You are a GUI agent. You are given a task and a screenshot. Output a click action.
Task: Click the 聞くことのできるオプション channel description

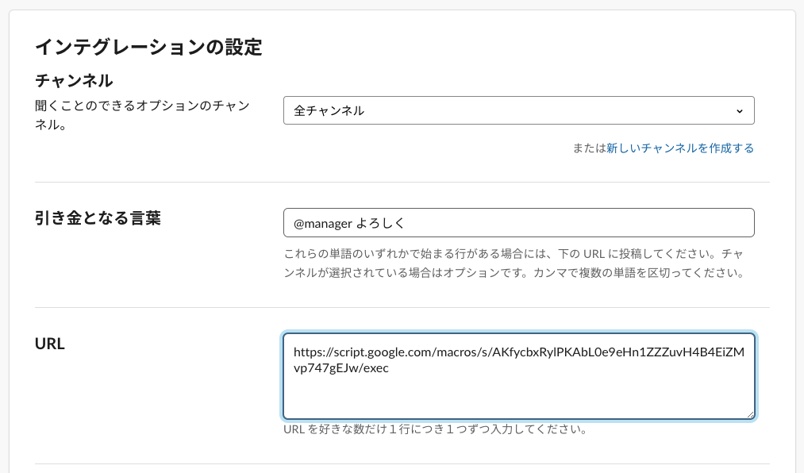(142, 114)
